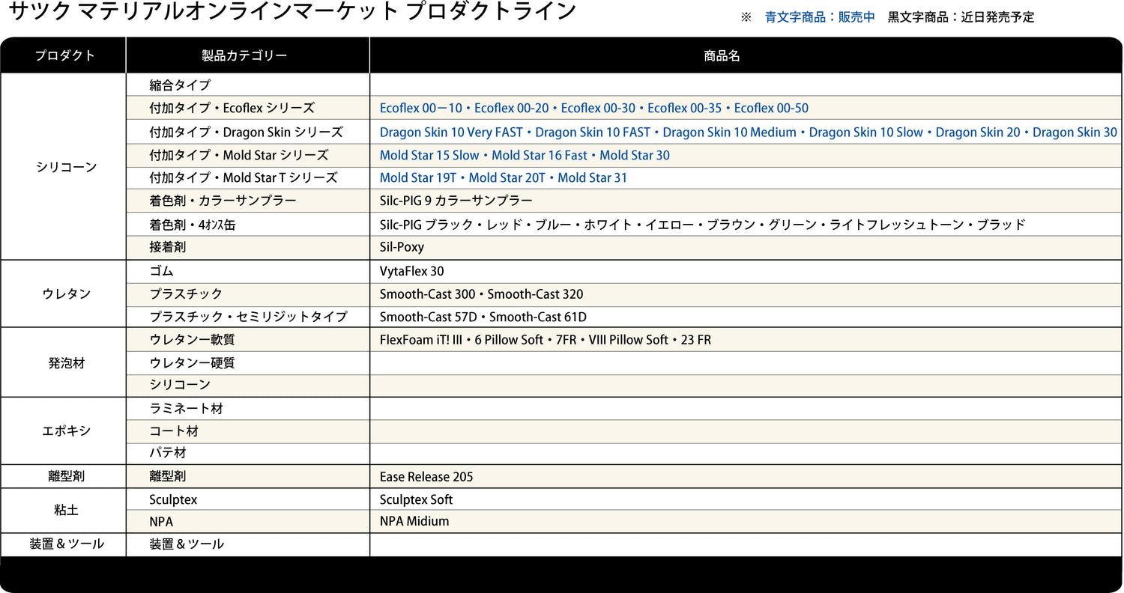Select the Mold Star 16 Fast link

[x=540, y=156]
